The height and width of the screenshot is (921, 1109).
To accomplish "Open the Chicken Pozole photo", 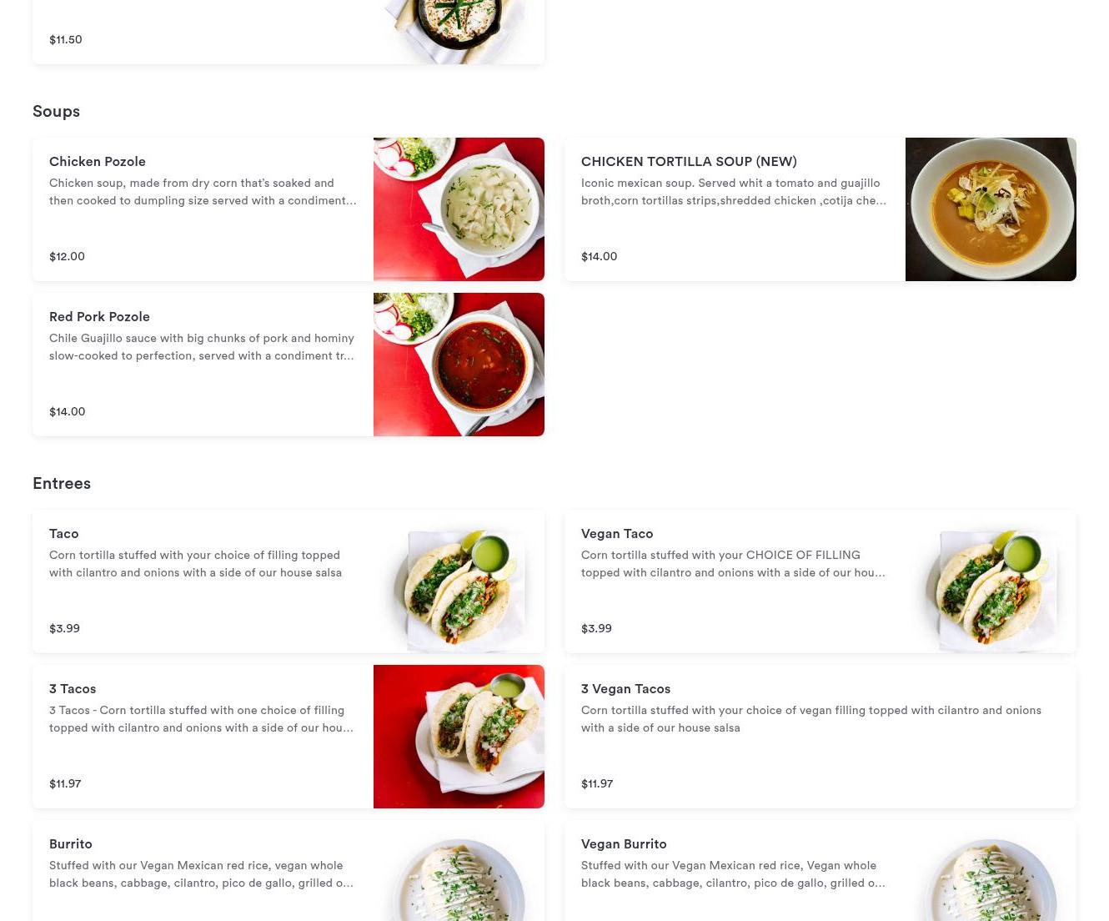I will coord(459,209).
